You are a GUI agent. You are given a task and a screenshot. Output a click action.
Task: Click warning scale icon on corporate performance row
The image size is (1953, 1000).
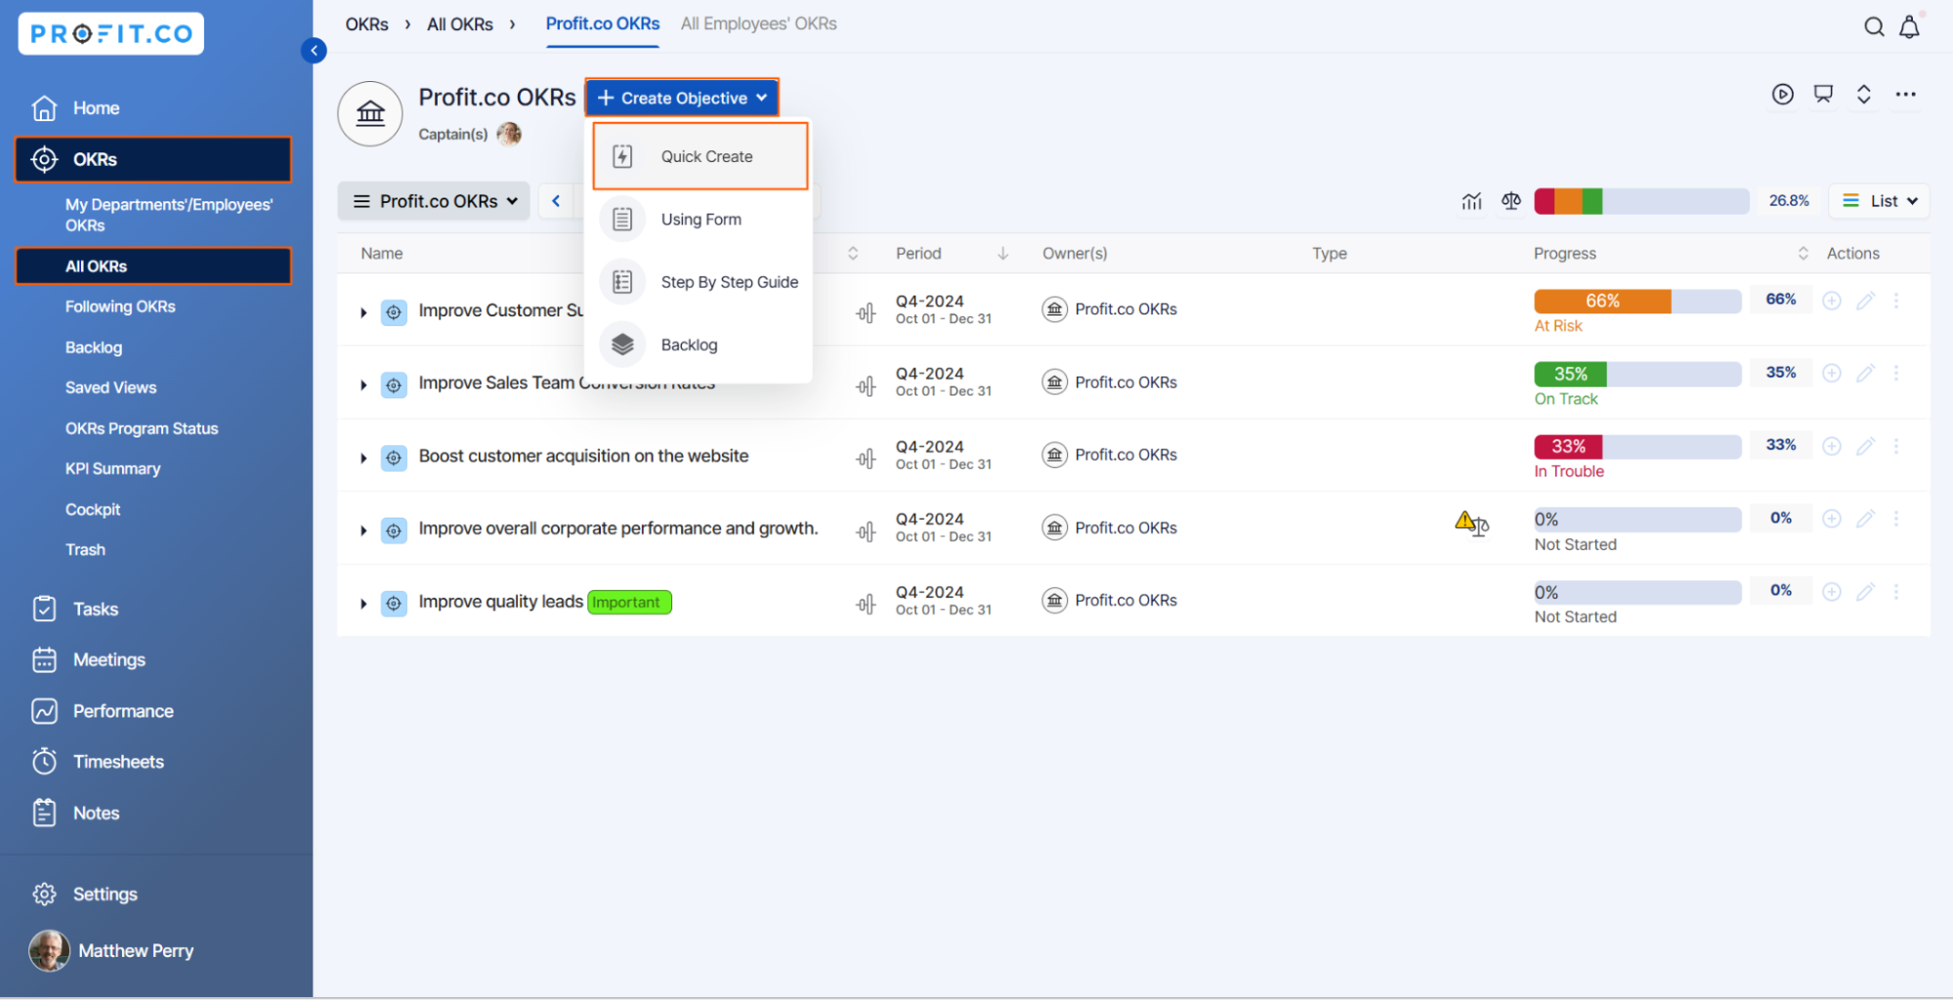[1471, 523]
